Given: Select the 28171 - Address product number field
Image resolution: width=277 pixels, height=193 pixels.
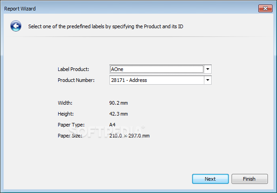Looking at the screenshot, I should click(156, 80).
